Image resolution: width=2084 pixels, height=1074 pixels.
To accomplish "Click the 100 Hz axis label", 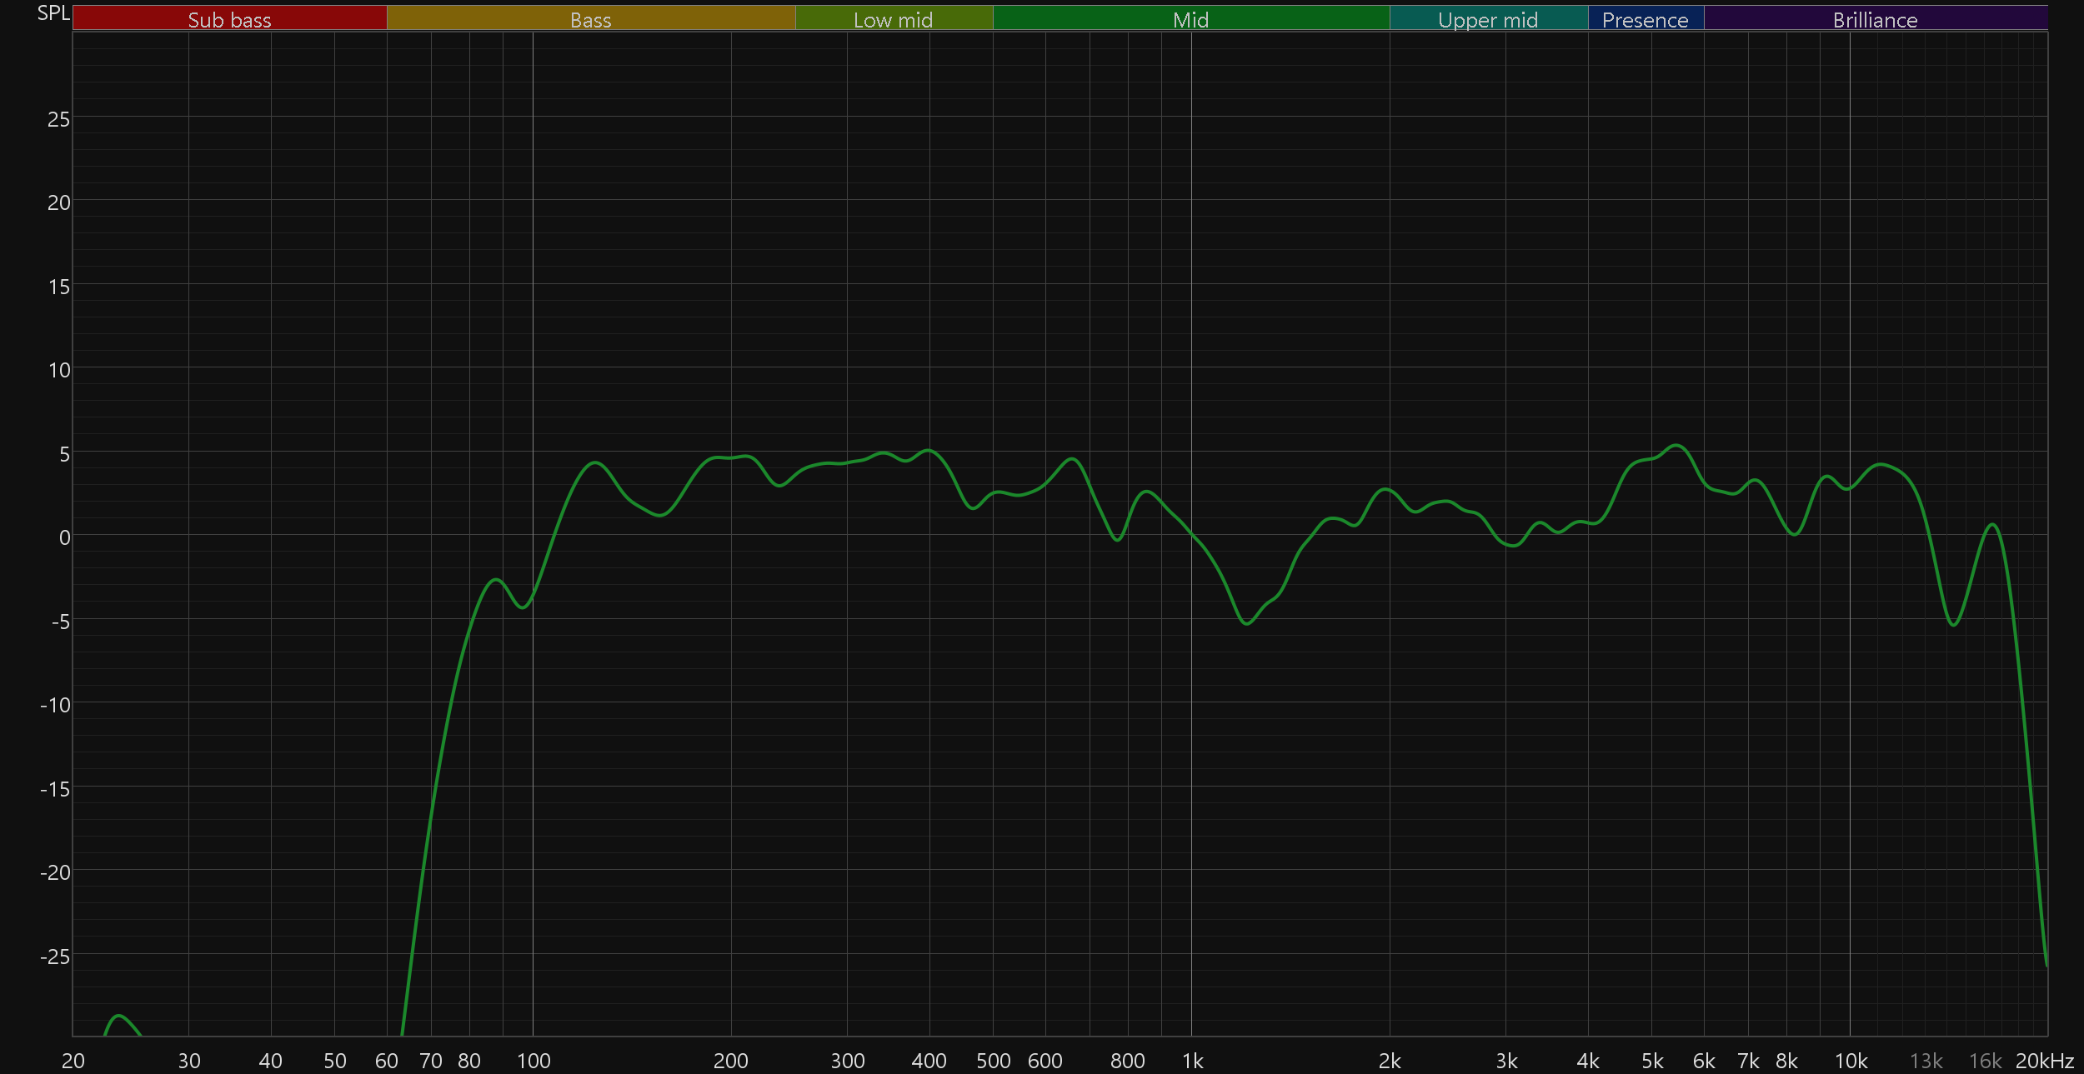I will tap(534, 1061).
